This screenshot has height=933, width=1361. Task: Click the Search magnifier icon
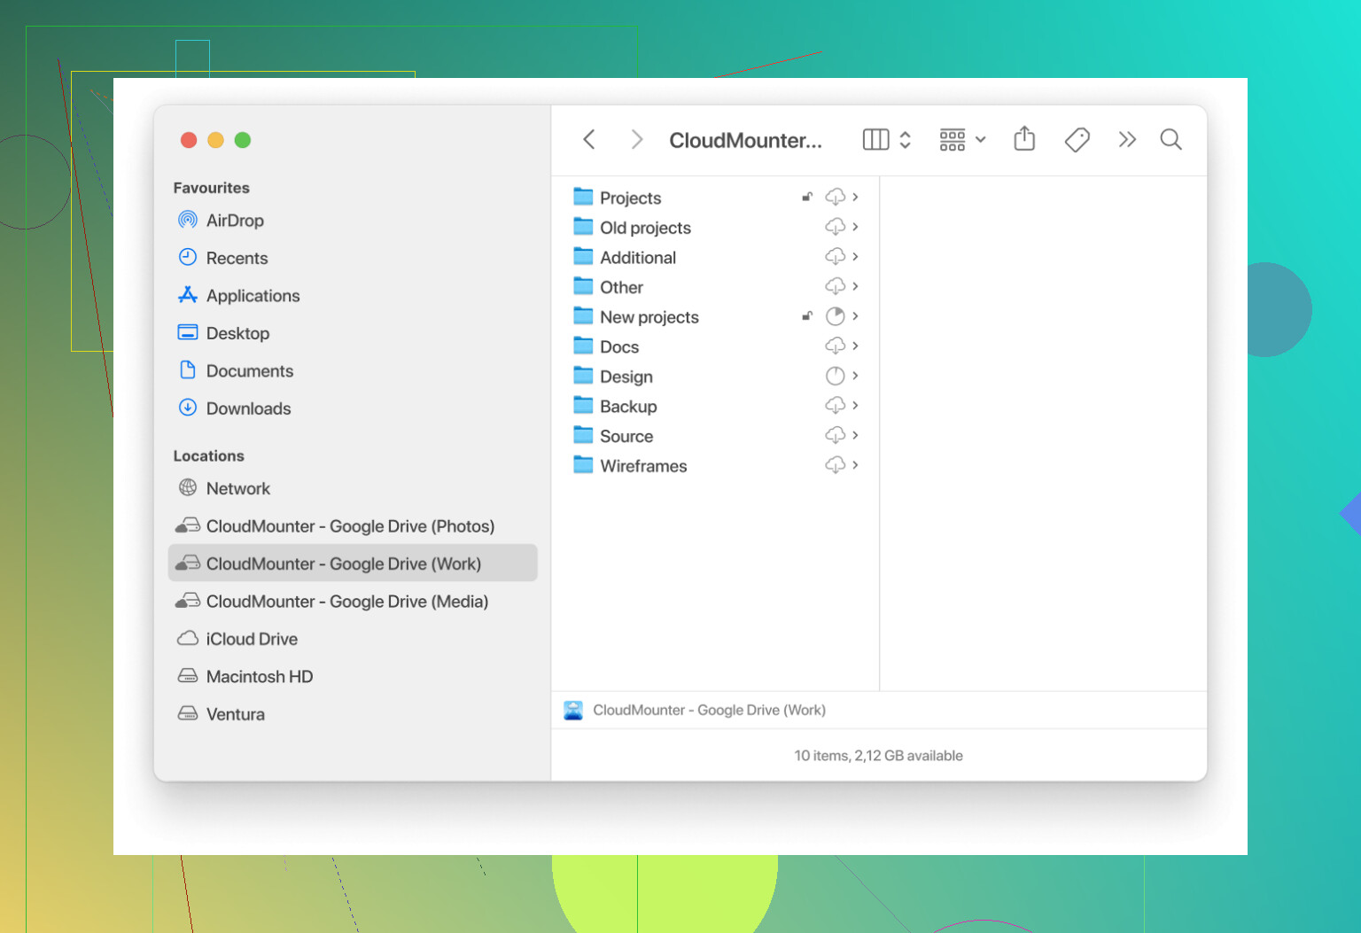1170,139
